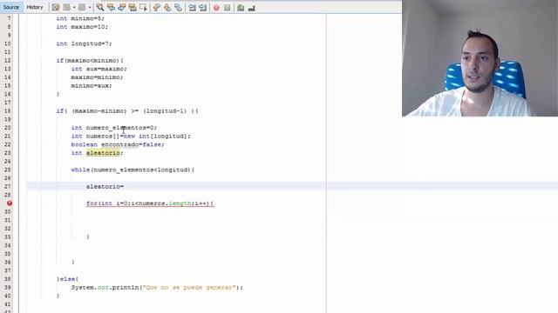Click the closing brace on line 33
Viewport: 558px width, 313px height.
(x=88, y=237)
